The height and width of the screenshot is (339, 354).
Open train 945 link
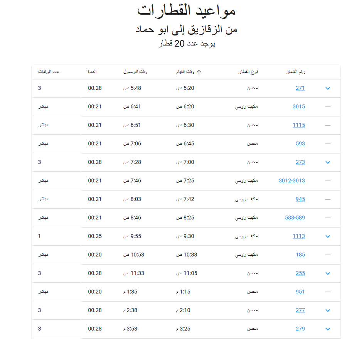click(x=300, y=199)
